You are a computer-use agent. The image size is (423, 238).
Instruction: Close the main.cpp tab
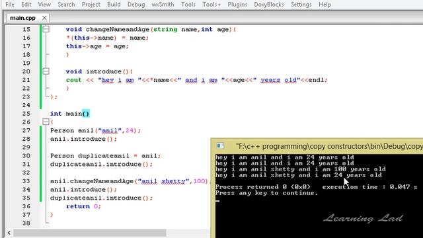(x=44, y=18)
